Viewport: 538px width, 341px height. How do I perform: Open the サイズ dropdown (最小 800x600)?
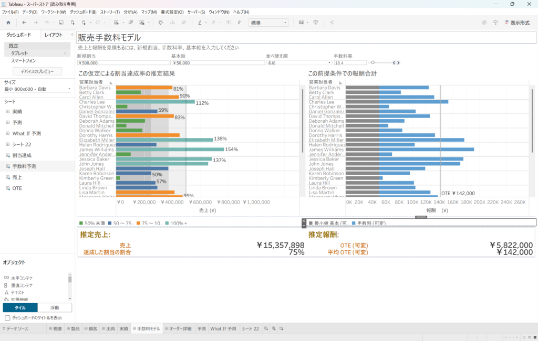(37, 89)
